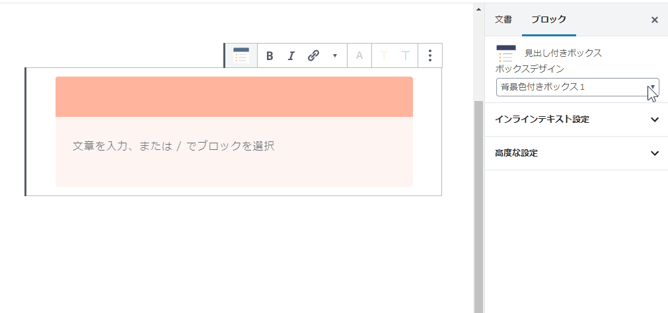
Task: Click the box heading orange title area
Action: point(234,96)
